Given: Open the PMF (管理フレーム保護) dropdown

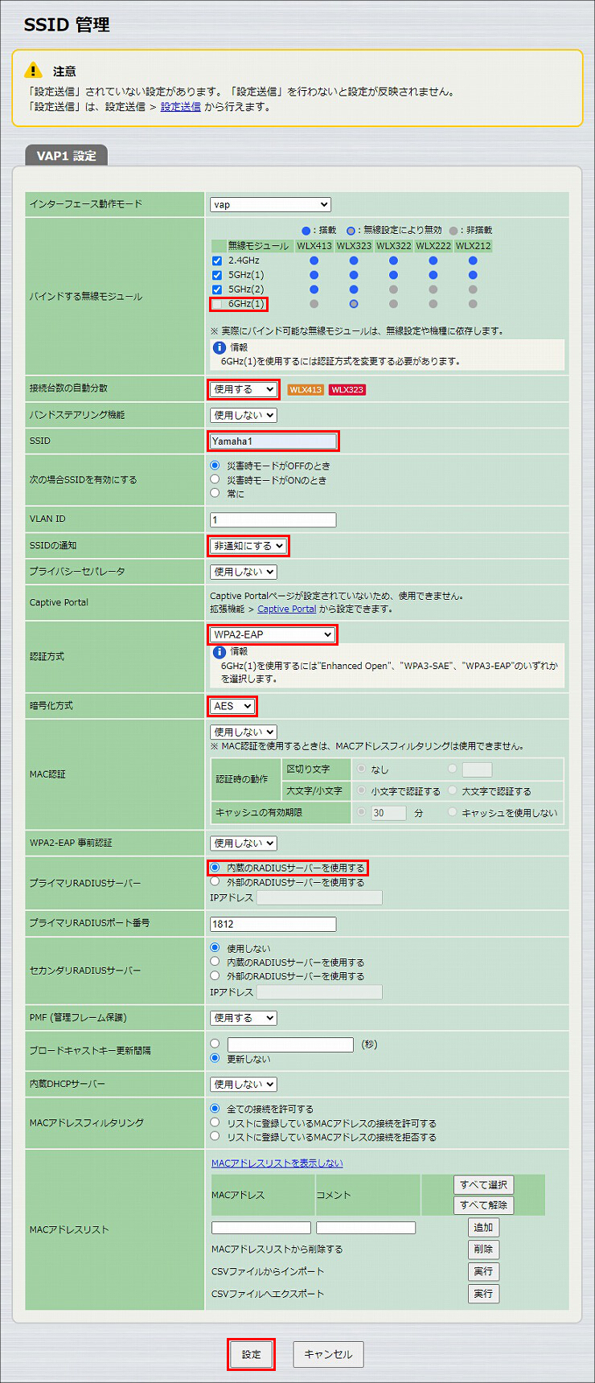Looking at the screenshot, I should [244, 1018].
